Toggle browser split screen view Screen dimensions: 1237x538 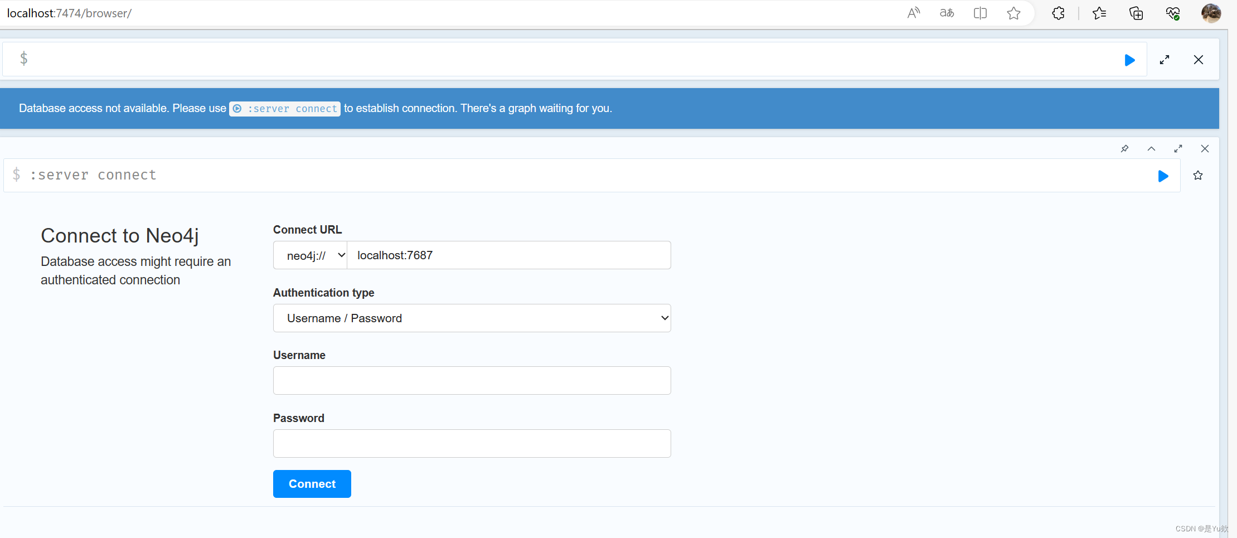(980, 13)
